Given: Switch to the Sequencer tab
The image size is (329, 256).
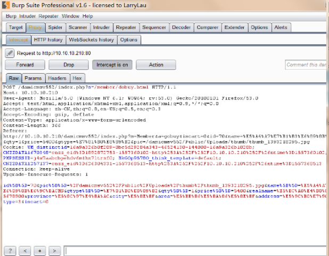Looking at the screenshot, I should coord(154,28).
